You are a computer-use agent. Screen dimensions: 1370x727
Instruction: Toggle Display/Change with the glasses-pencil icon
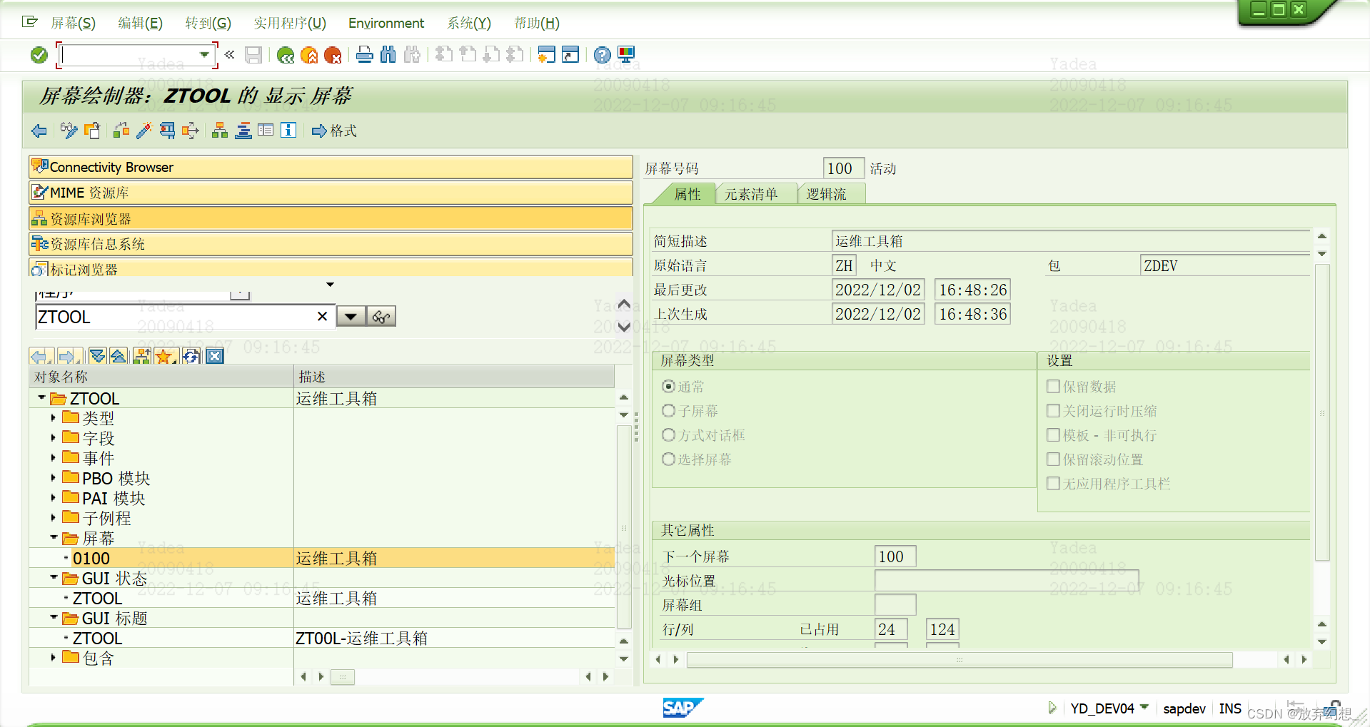(x=69, y=131)
